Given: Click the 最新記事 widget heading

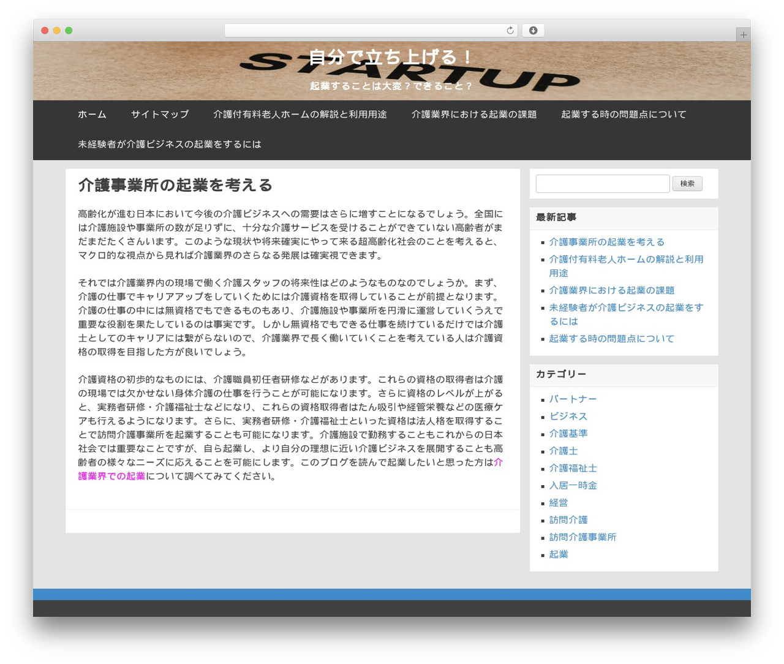Looking at the screenshot, I should (x=556, y=217).
